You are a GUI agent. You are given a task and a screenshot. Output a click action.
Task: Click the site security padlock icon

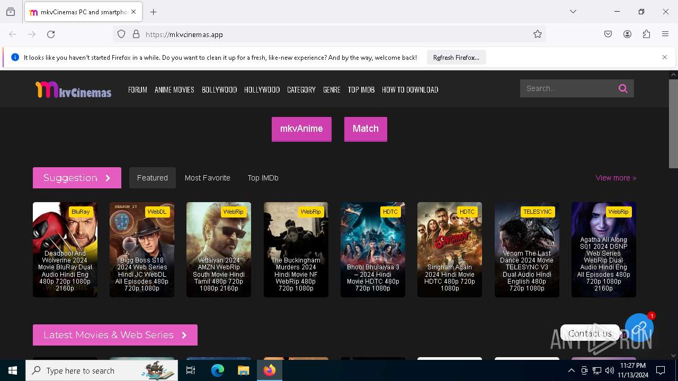[136, 34]
